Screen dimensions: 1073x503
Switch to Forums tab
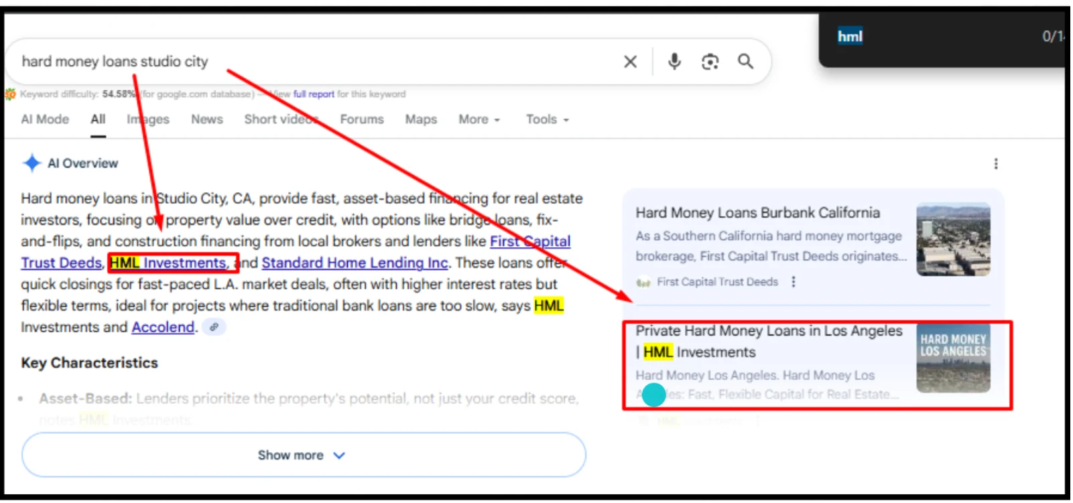pos(362,119)
